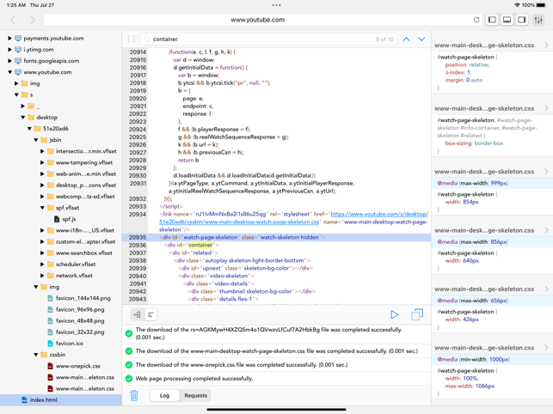Open first skeleton.css rule chevron (position: relative)
Viewport: 553px width, 414px height.
click(546, 46)
